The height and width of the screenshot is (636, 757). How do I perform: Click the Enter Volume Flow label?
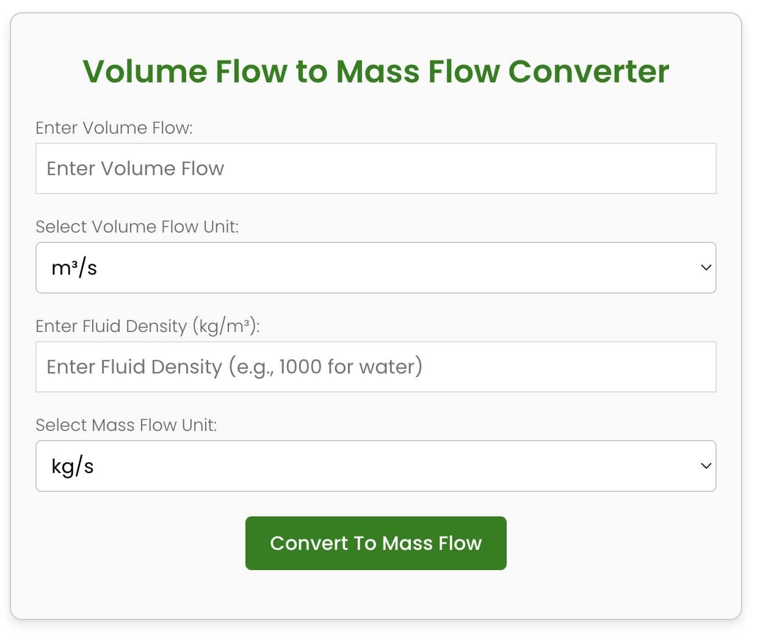114,128
